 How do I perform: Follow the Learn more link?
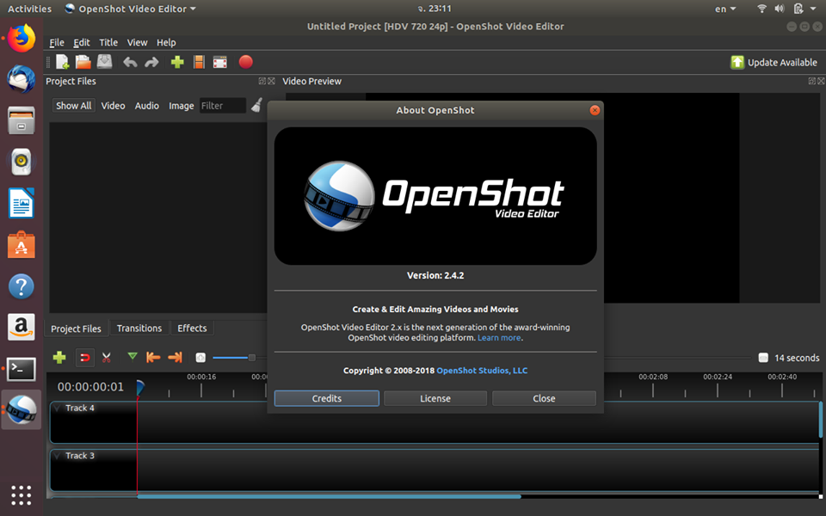499,338
